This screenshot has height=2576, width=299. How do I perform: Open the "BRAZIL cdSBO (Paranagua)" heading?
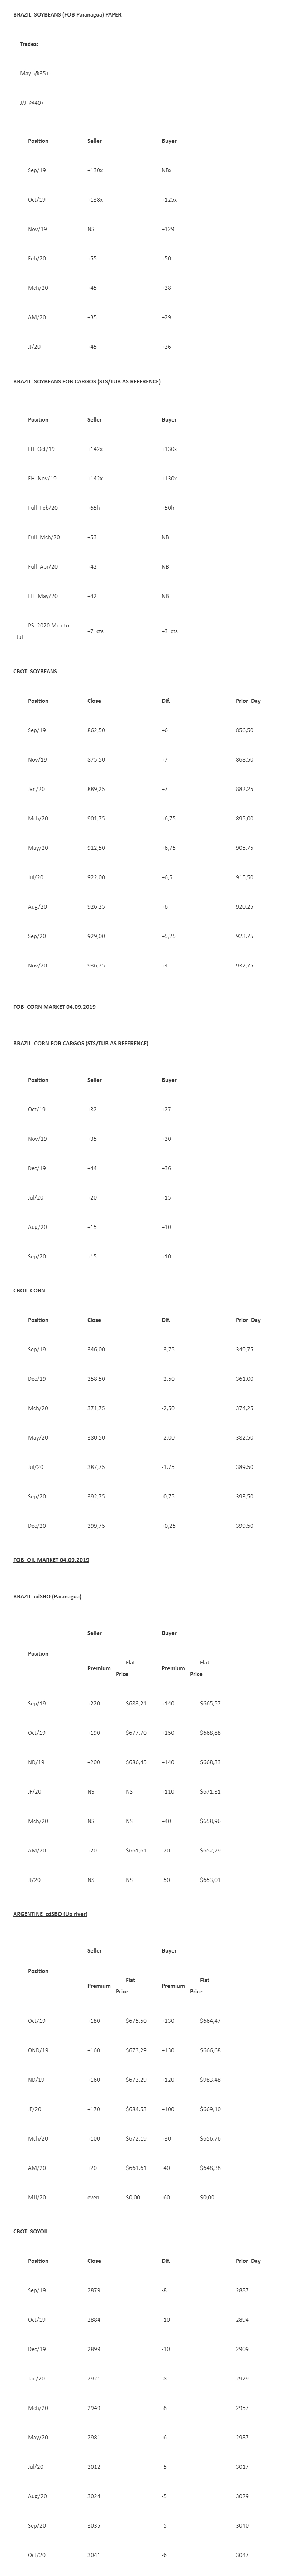pyautogui.click(x=47, y=1596)
